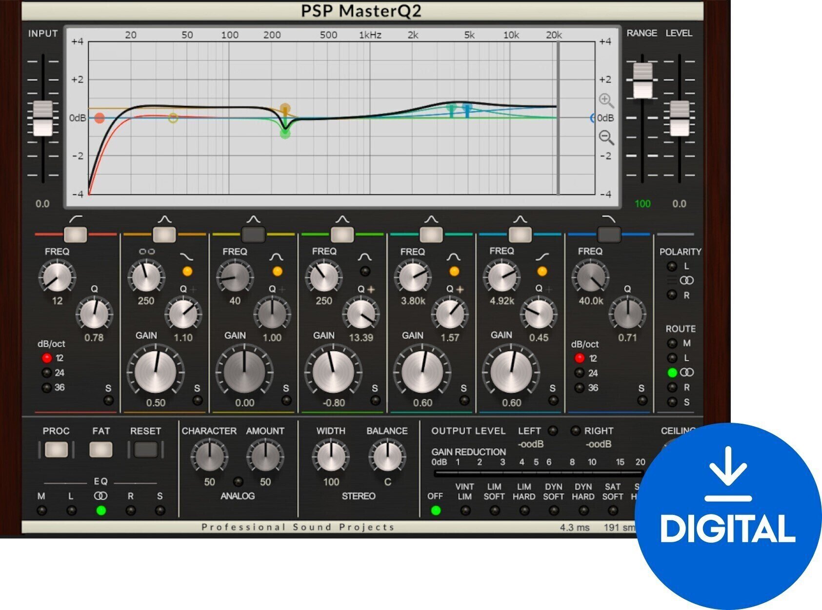The height and width of the screenshot is (610, 822).
Task: Click the bell shape LED on teal band
Action: pyautogui.click(x=454, y=271)
